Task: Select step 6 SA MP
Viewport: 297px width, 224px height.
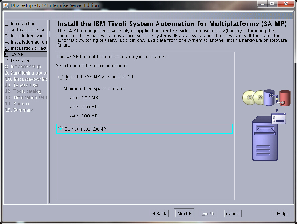Action: pyautogui.click(x=25, y=54)
